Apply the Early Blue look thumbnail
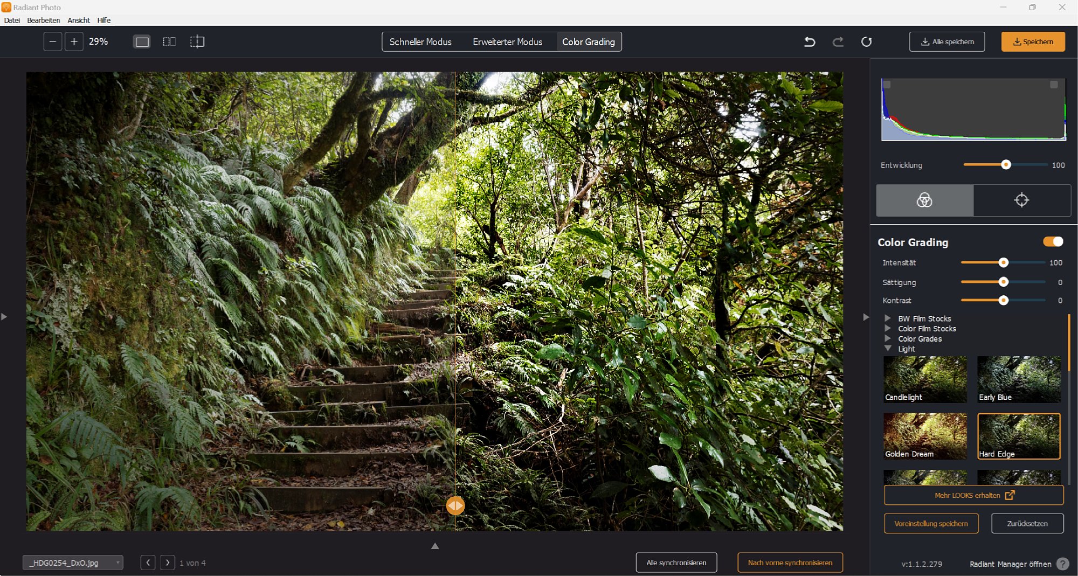1078x576 pixels. click(1019, 379)
